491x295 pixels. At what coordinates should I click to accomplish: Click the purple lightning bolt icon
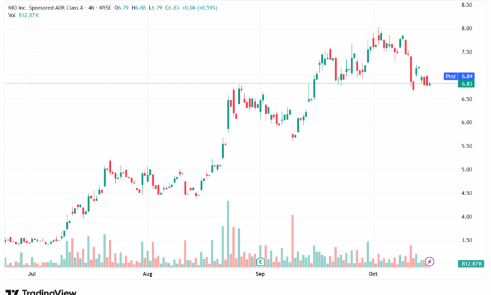[x=430, y=260]
